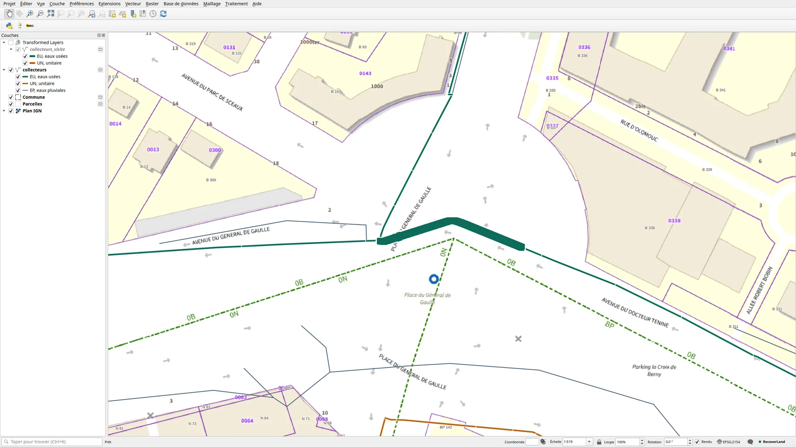This screenshot has width=796, height=447.
Task: Activate the Zoom Out magnifier tool
Action: point(40,14)
